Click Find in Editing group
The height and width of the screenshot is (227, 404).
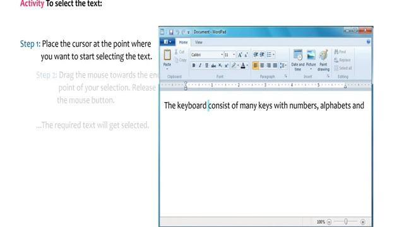[340, 52]
